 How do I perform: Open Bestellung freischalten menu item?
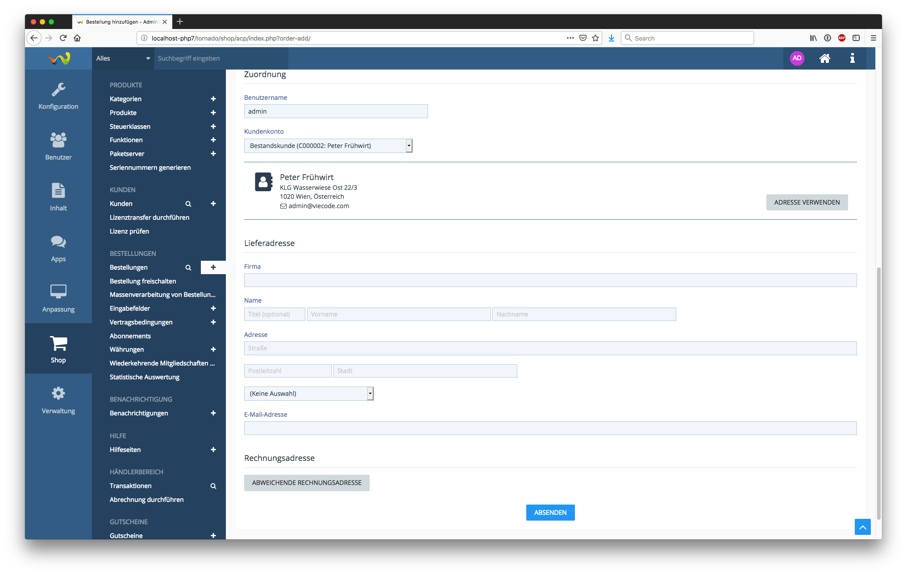point(143,281)
